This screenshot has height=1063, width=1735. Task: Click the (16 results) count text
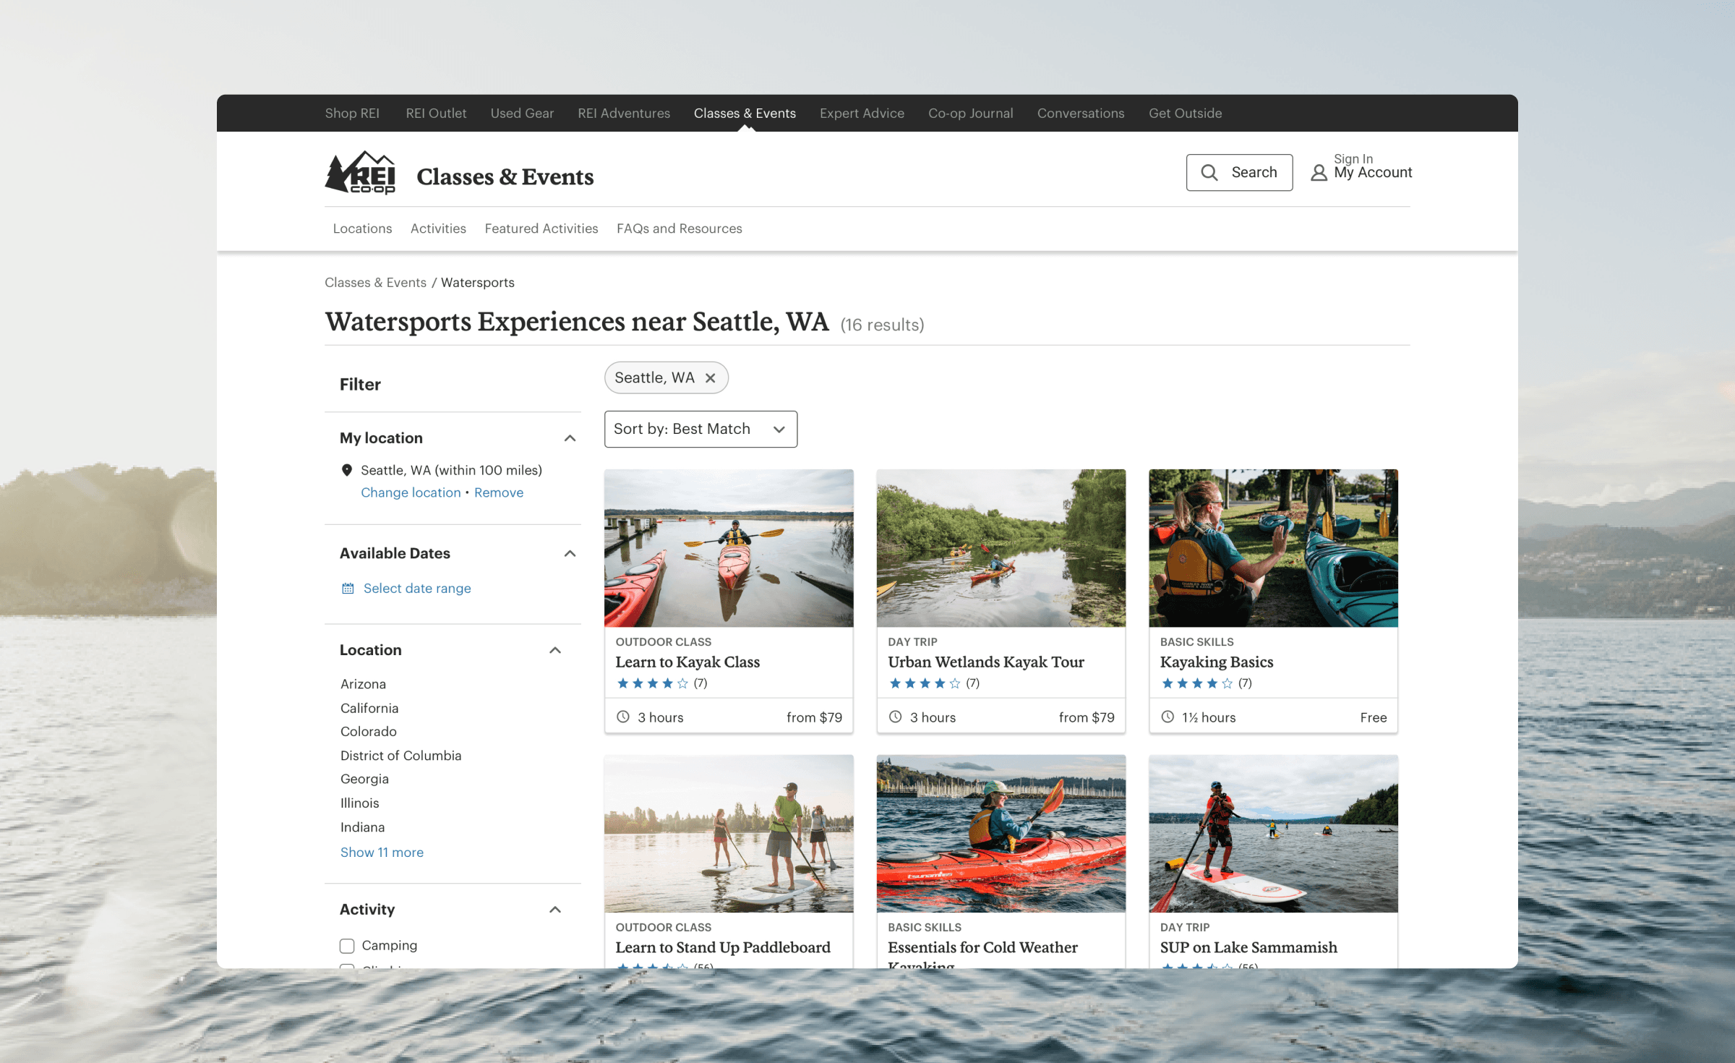tap(882, 325)
